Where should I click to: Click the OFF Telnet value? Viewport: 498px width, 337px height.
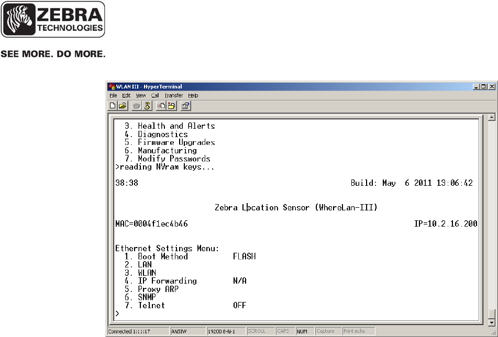240,306
